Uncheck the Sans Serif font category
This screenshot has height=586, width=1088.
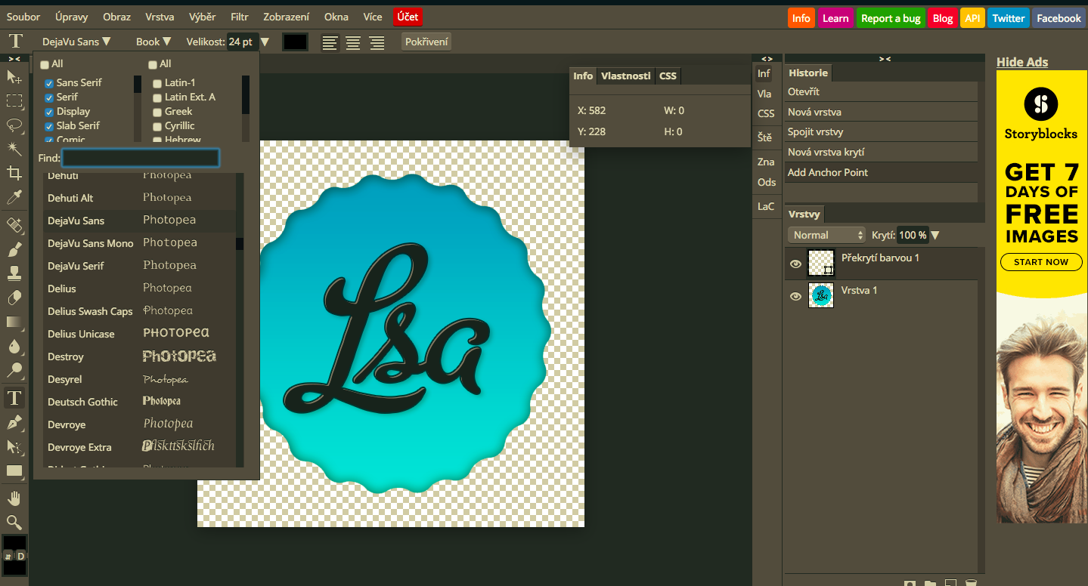point(49,83)
